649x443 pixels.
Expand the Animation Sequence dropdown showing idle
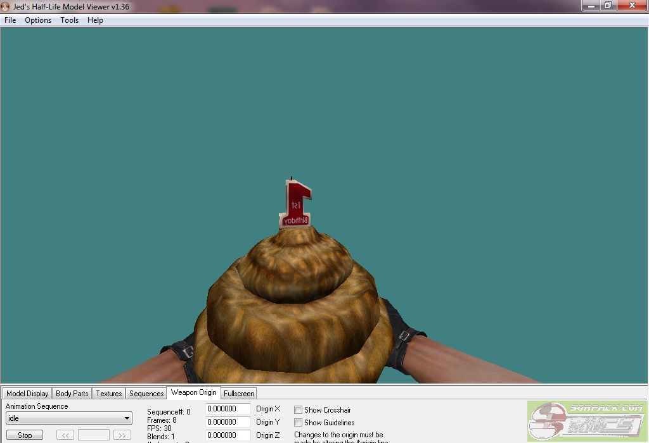click(x=69, y=418)
